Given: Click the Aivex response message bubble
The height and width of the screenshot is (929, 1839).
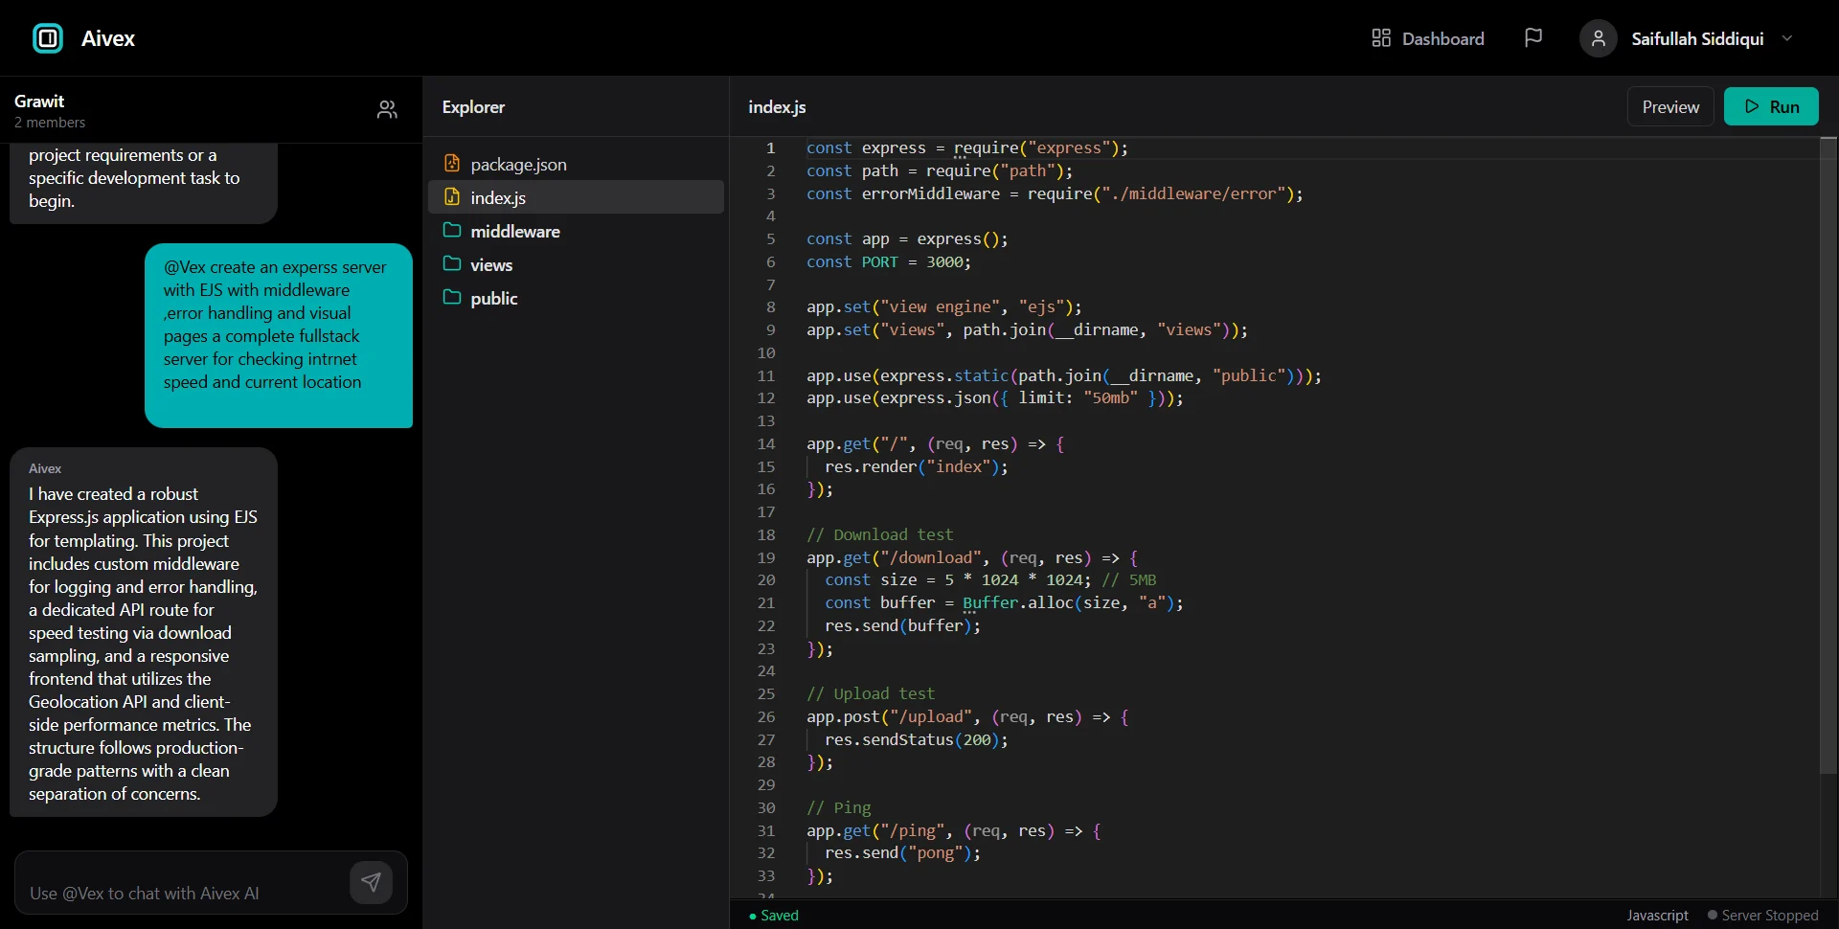Looking at the screenshot, I should click(x=144, y=632).
